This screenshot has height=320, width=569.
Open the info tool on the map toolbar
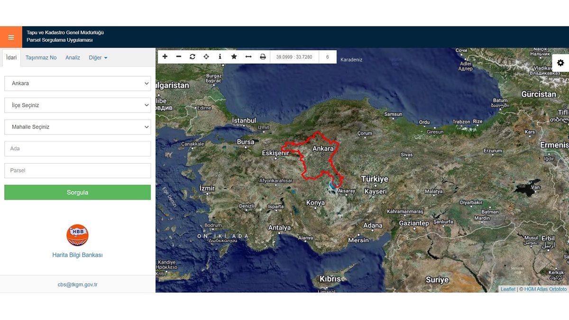(220, 56)
